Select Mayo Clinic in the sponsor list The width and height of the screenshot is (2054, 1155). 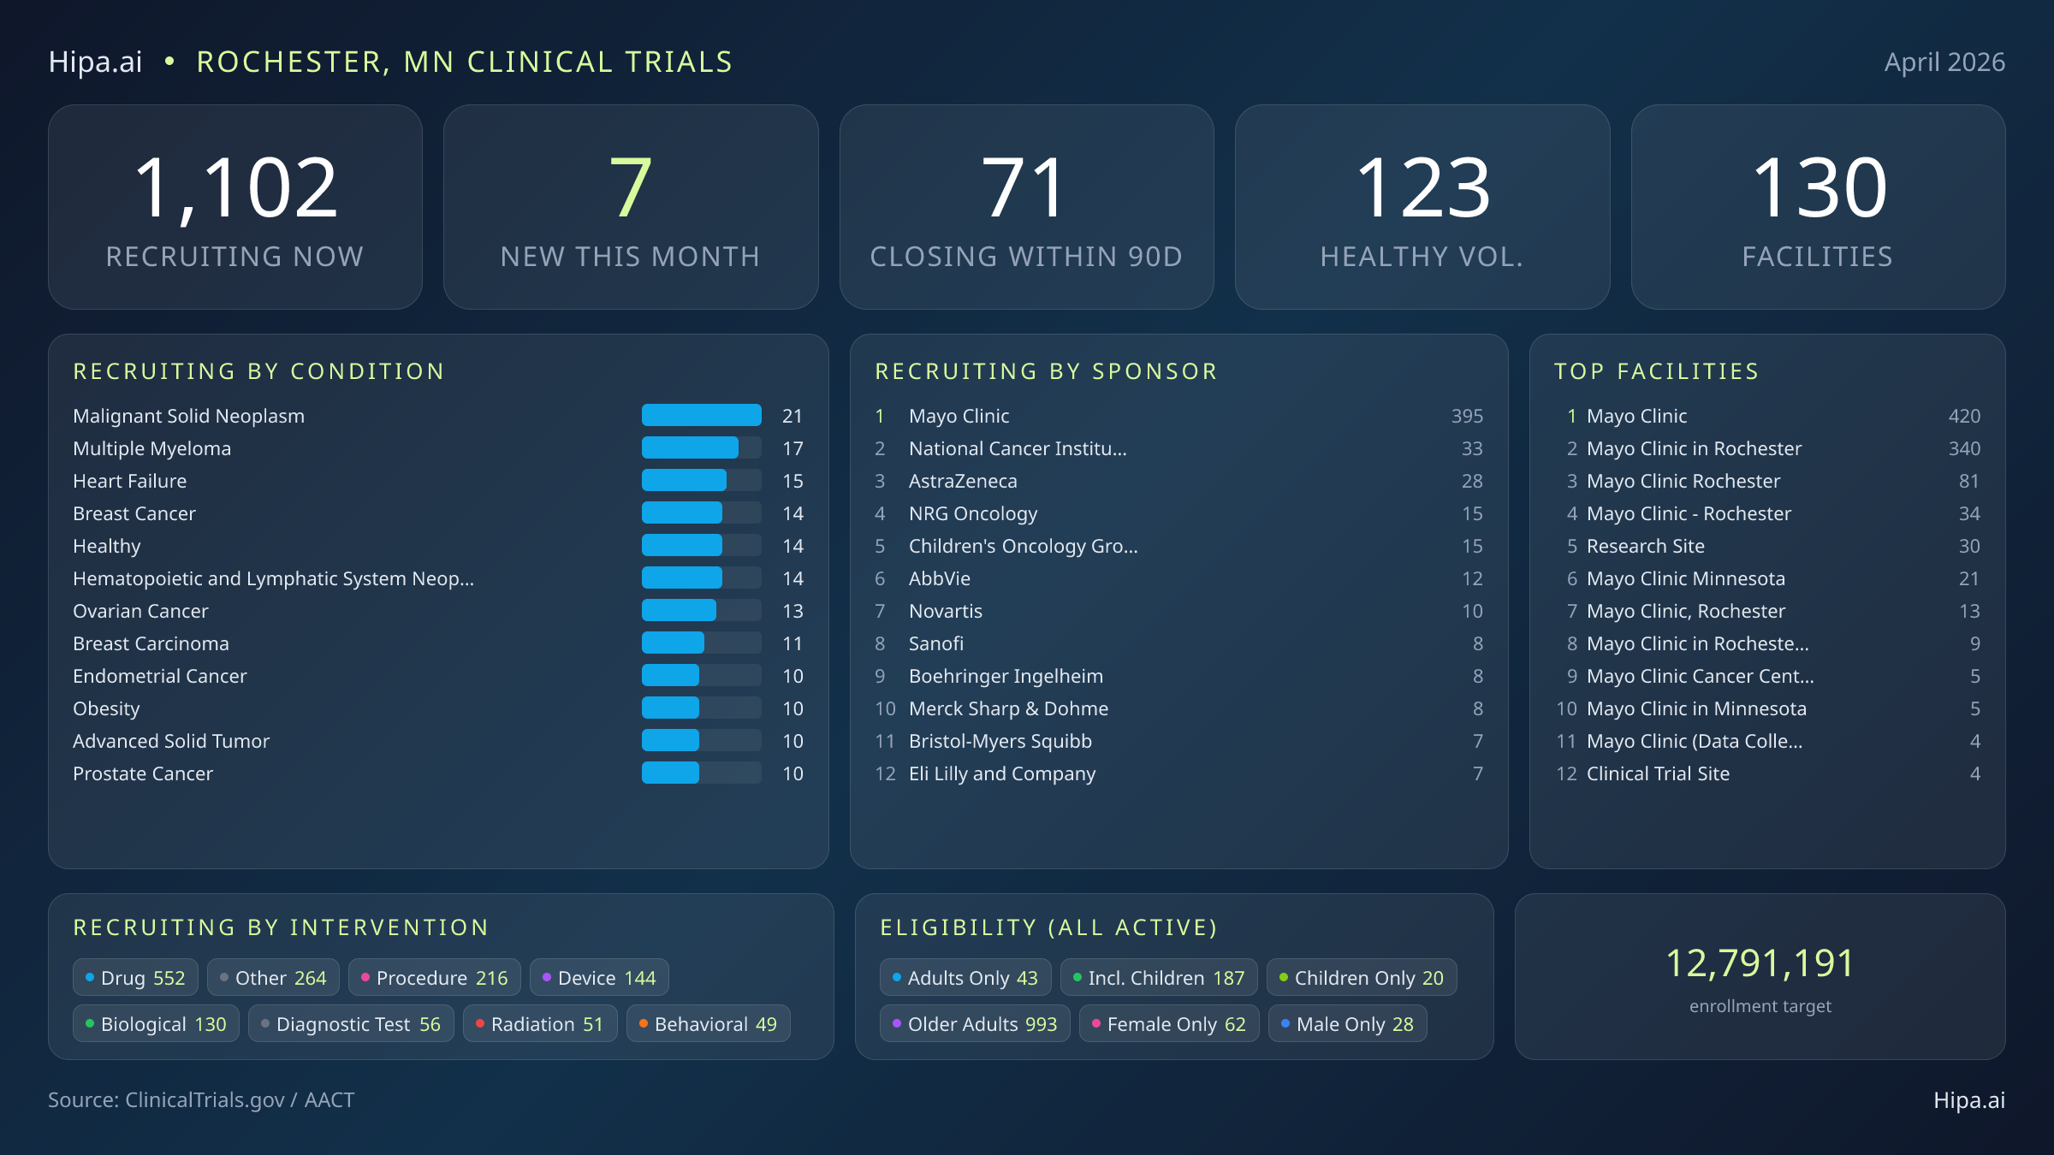pyautogui.click(x=1178, y=415)
